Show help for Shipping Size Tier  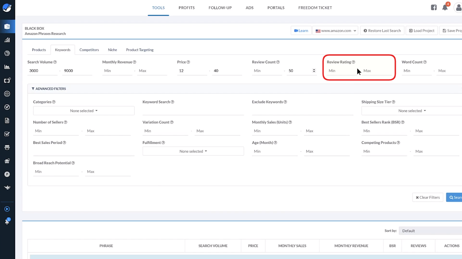(x=394, y=102)
